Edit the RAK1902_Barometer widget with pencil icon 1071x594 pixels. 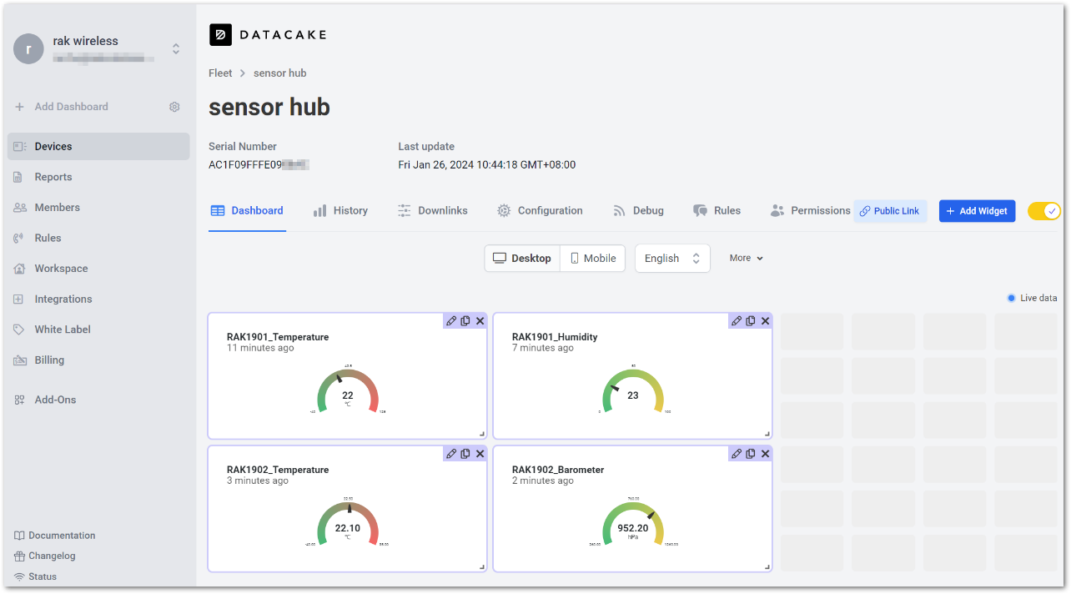point(737,453)
